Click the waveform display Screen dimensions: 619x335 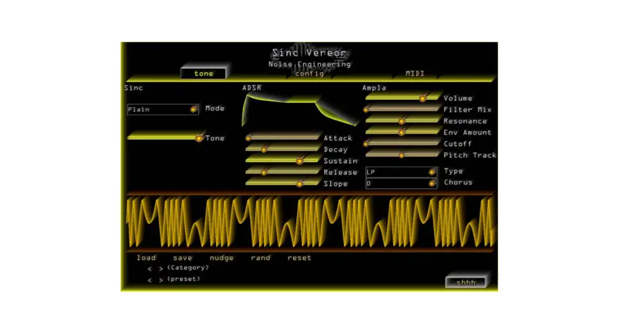(x=310, y=222)
